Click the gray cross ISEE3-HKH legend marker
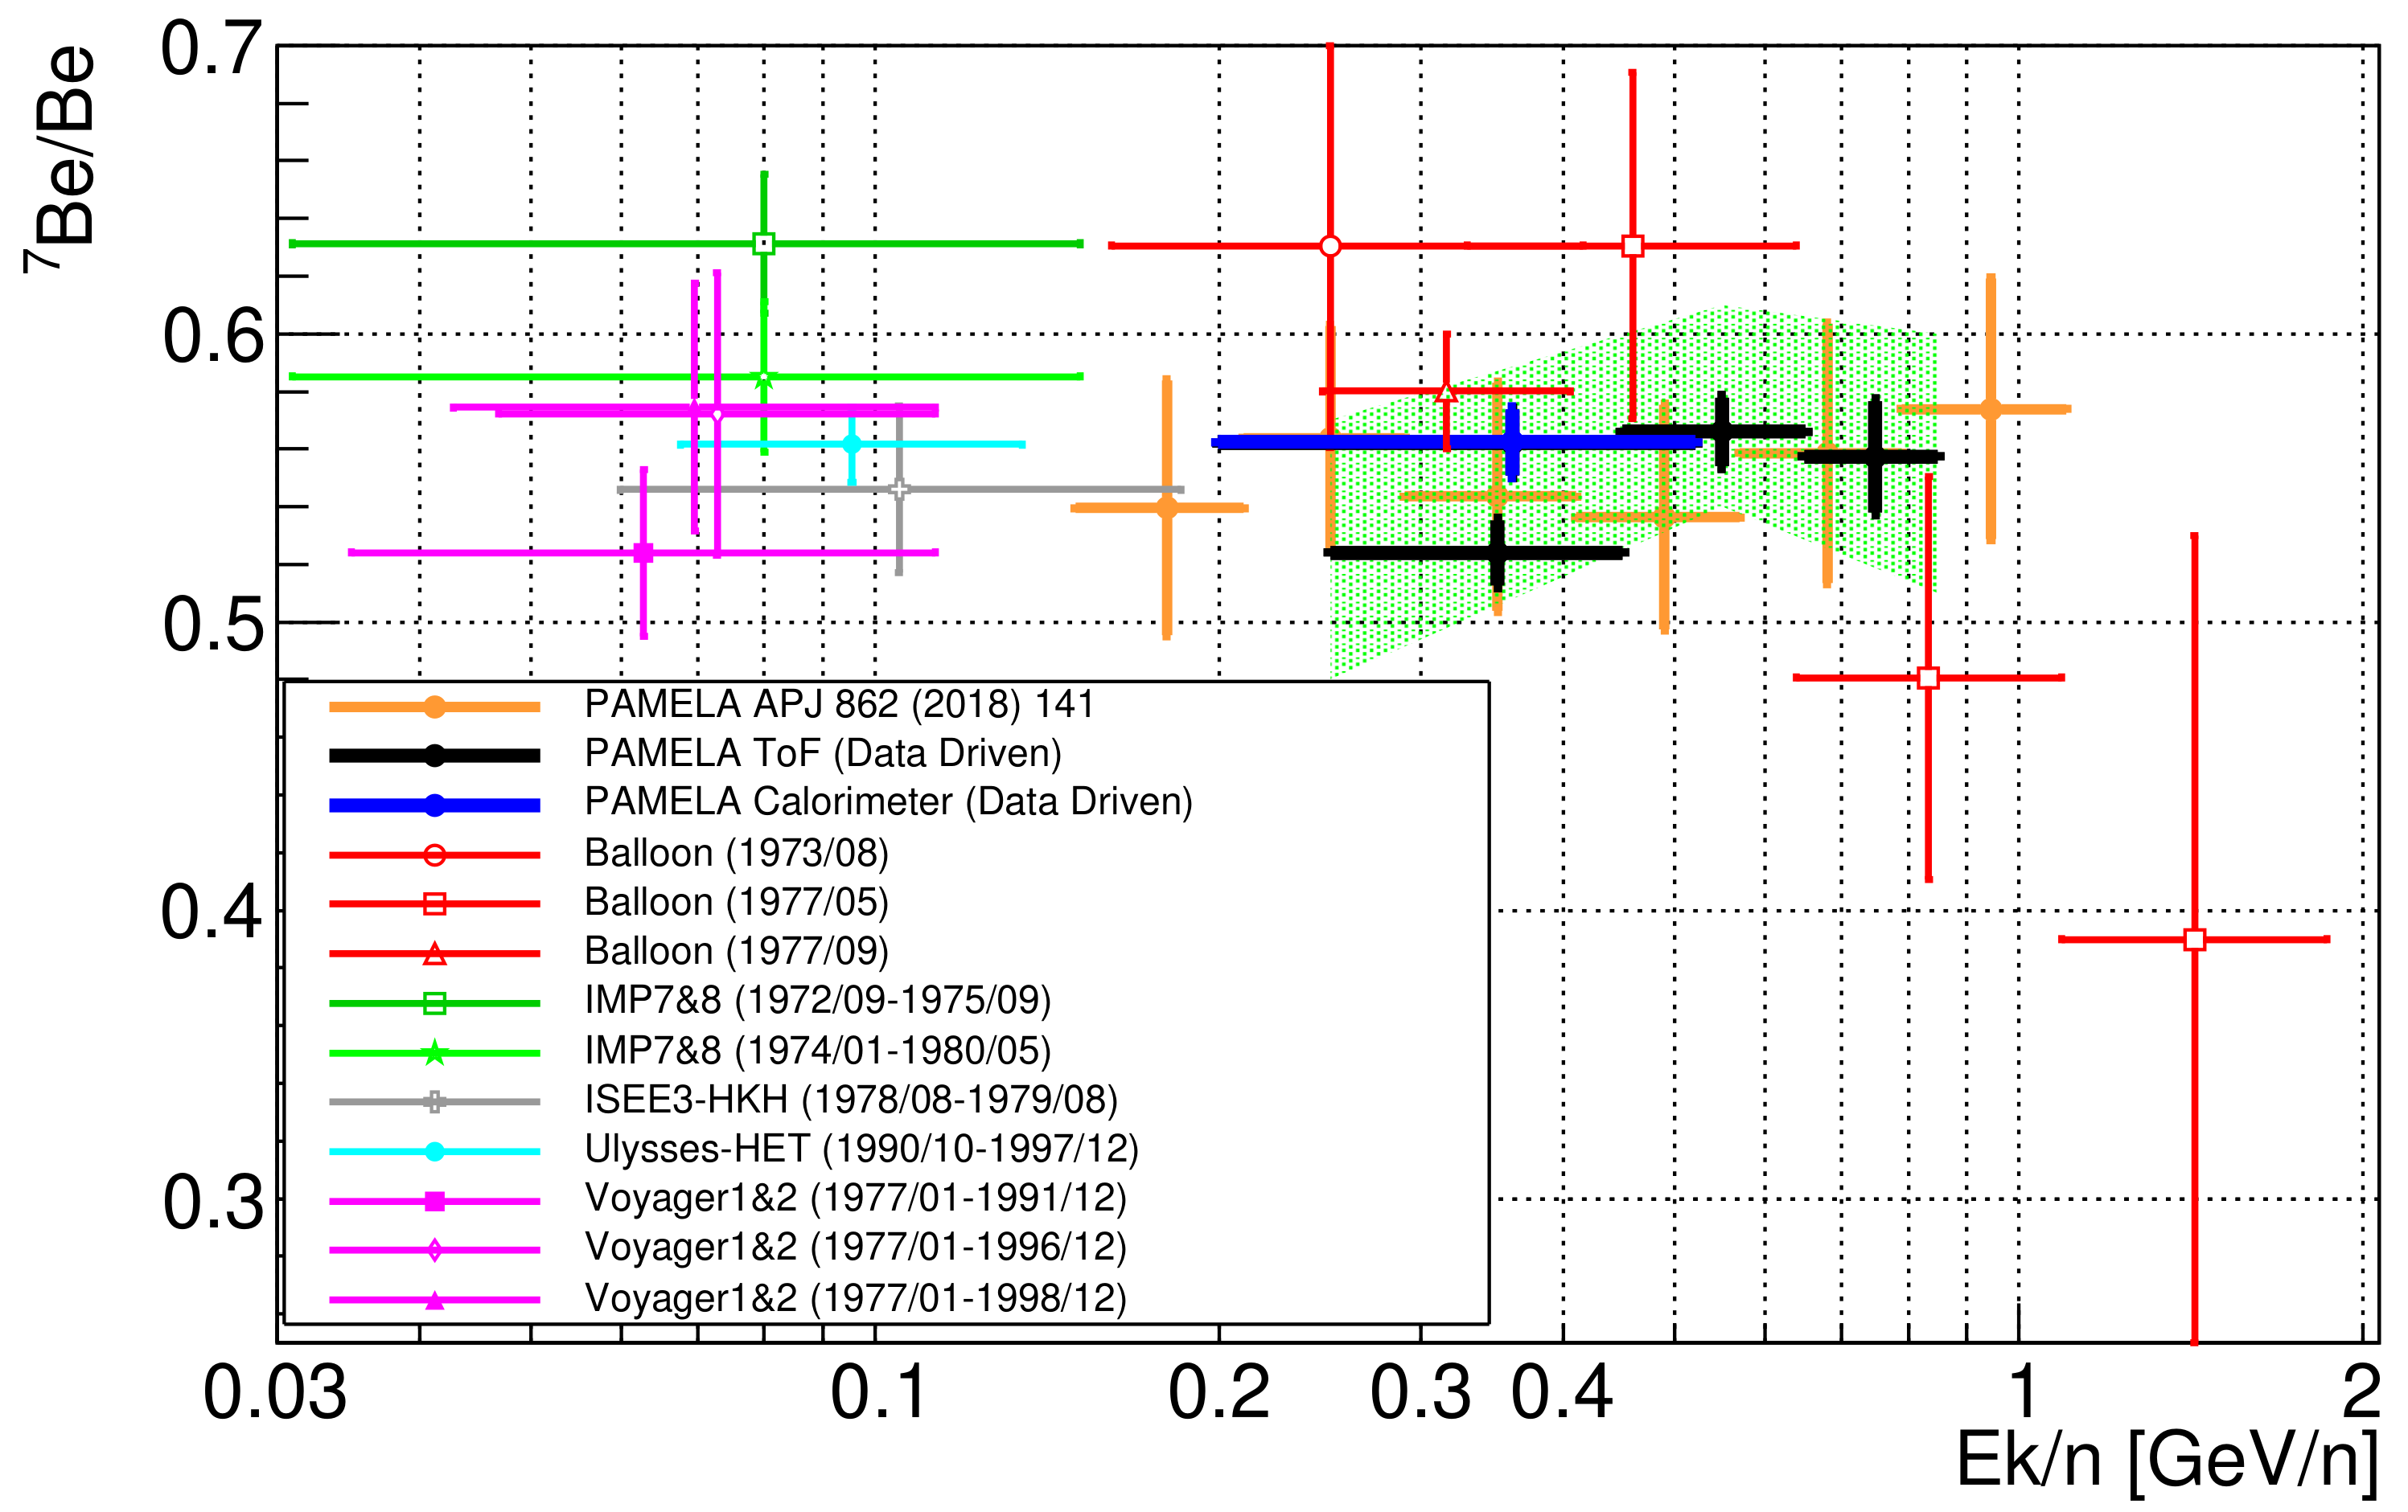 click(x=434, y=1102)
